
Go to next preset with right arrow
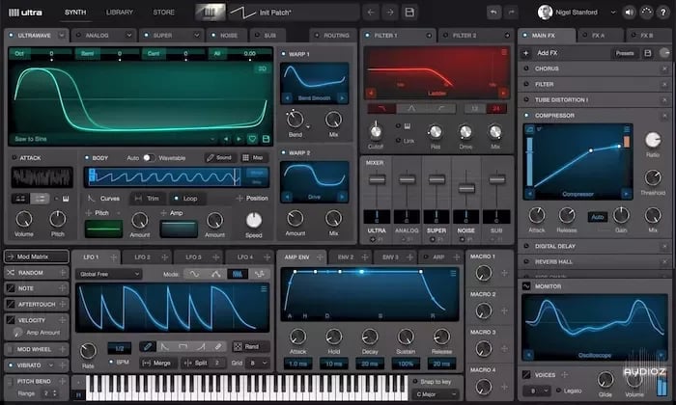390,13
